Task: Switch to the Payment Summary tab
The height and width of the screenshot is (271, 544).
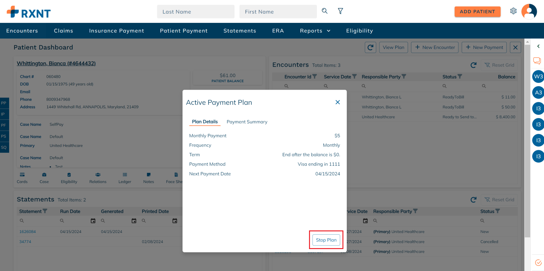Action: [247, 122]
